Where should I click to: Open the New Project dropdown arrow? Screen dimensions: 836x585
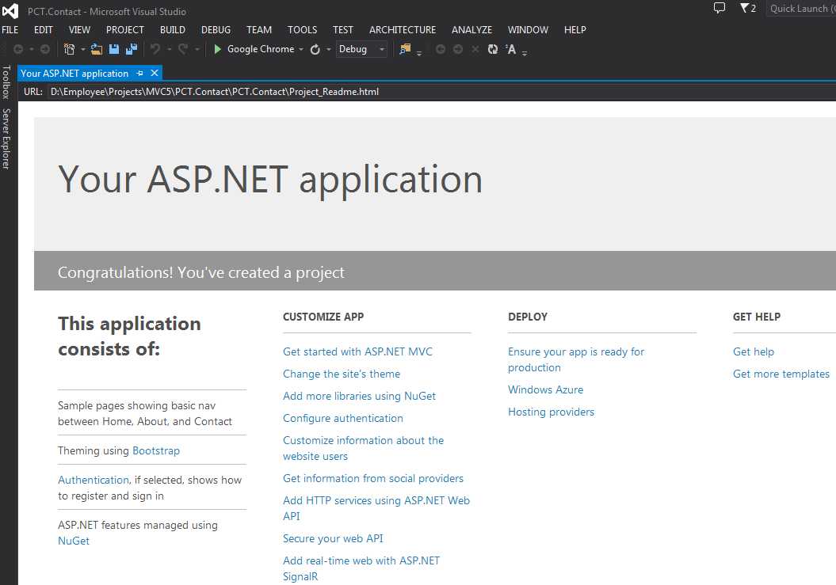point(82,49)
